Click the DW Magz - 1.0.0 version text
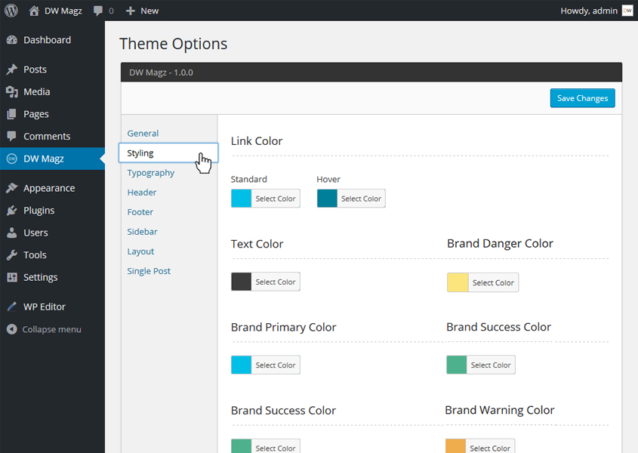 tap(161, 72)
